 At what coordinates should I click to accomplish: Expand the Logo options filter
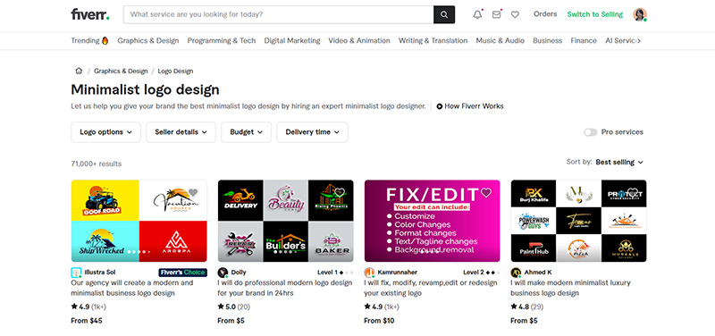(105, 132)
